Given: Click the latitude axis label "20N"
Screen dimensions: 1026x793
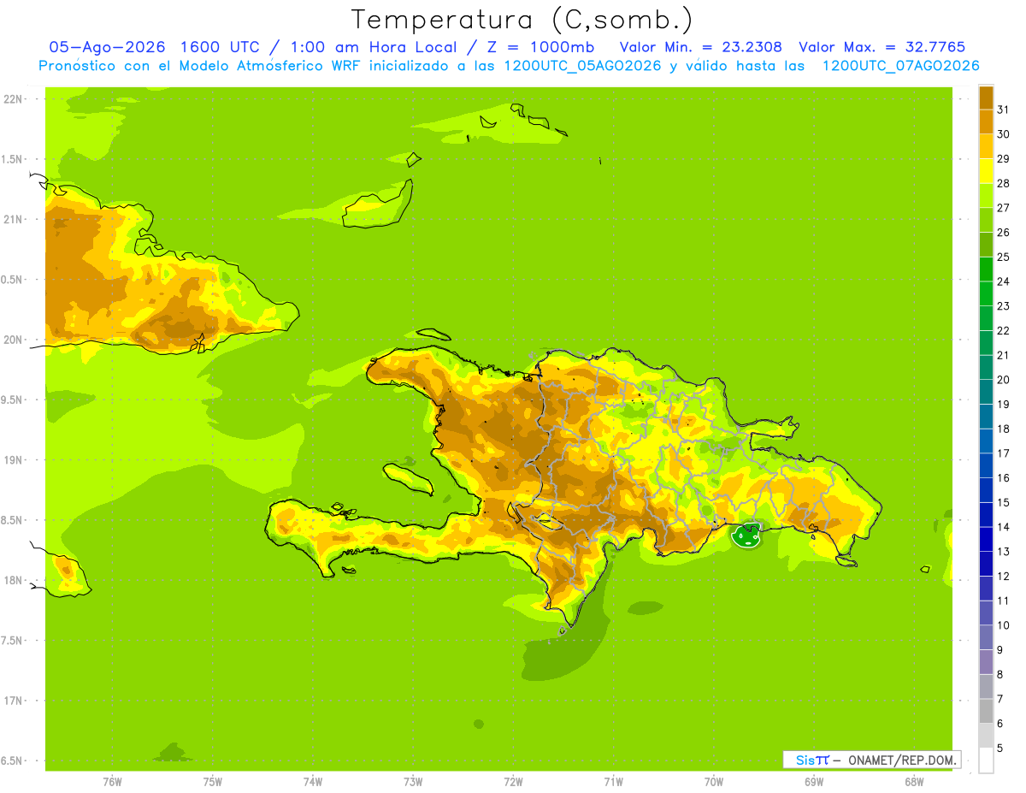Looking at the screenshot, I should 12,340.
